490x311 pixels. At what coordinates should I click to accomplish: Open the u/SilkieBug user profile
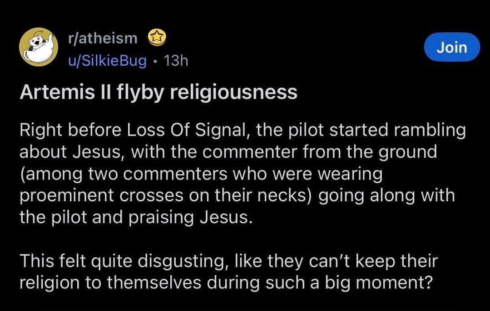click(107, 60)
